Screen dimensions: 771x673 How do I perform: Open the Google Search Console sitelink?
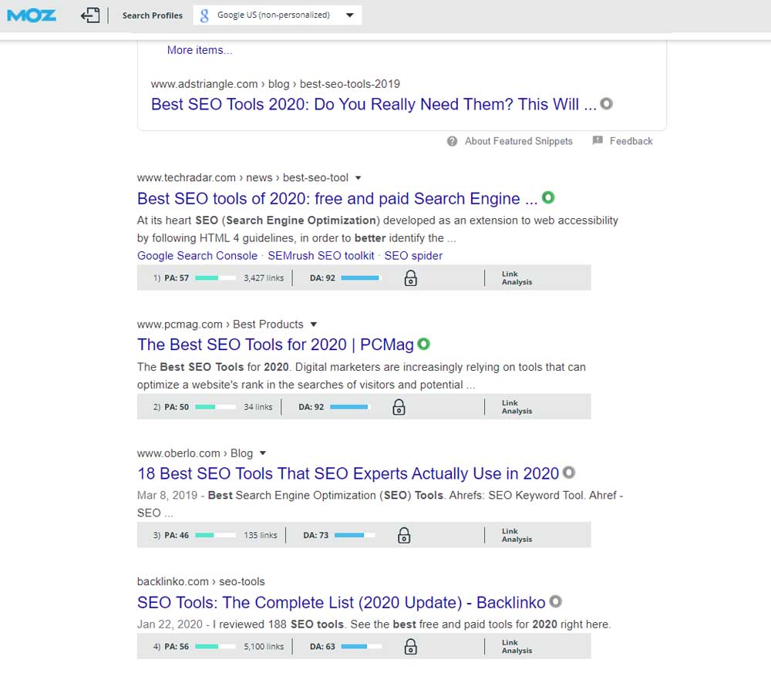tap(197, 256)
